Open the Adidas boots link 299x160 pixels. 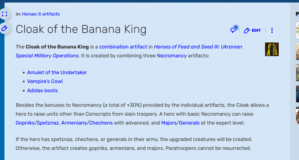click(42, 91)
